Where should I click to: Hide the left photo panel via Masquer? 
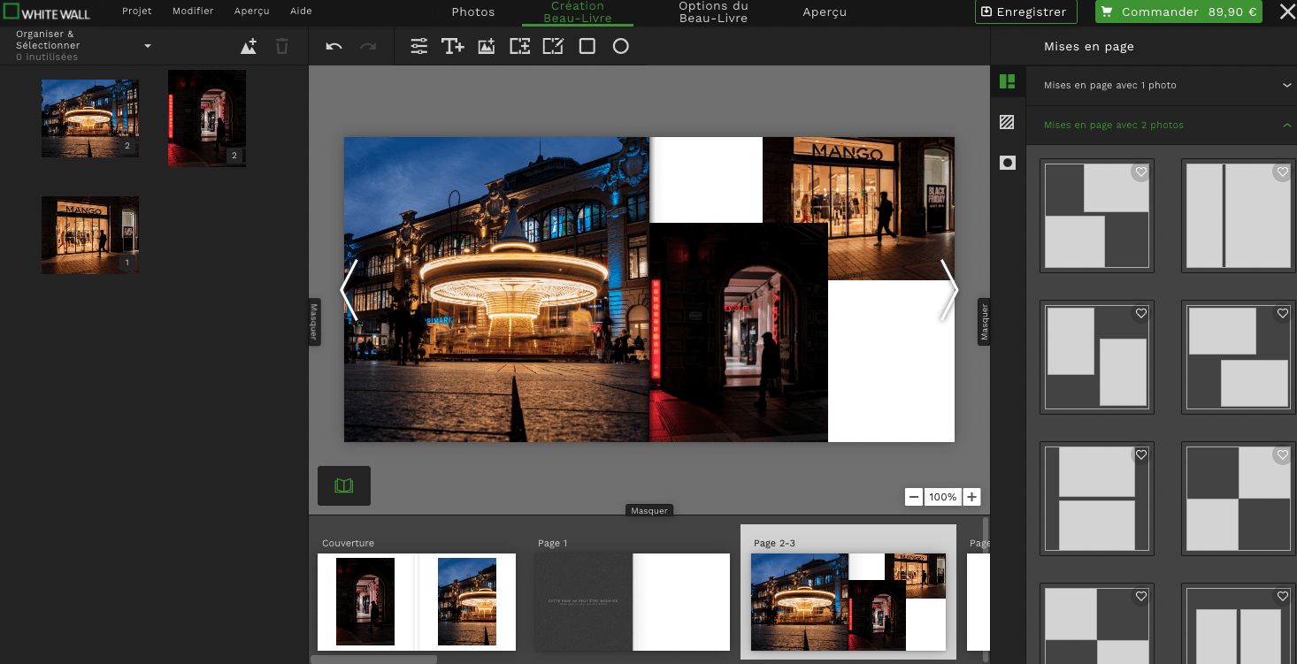pos(314,322)
